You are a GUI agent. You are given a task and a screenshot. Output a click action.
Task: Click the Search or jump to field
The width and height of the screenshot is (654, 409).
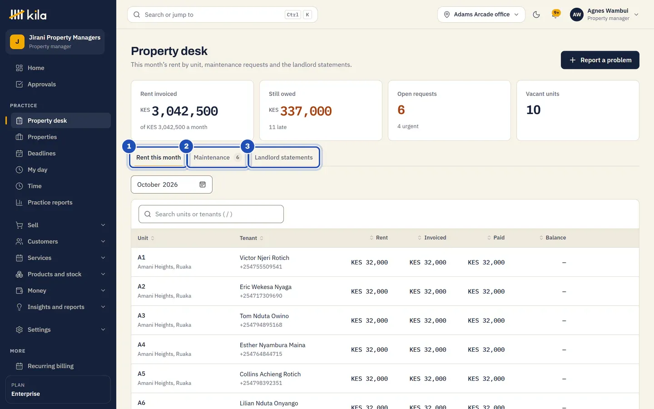tap(223, 15)
